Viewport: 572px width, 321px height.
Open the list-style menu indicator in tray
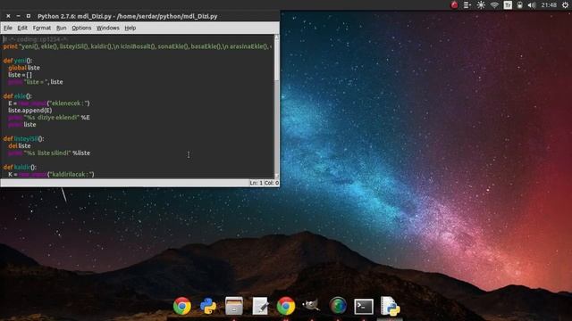coord(467,4)
